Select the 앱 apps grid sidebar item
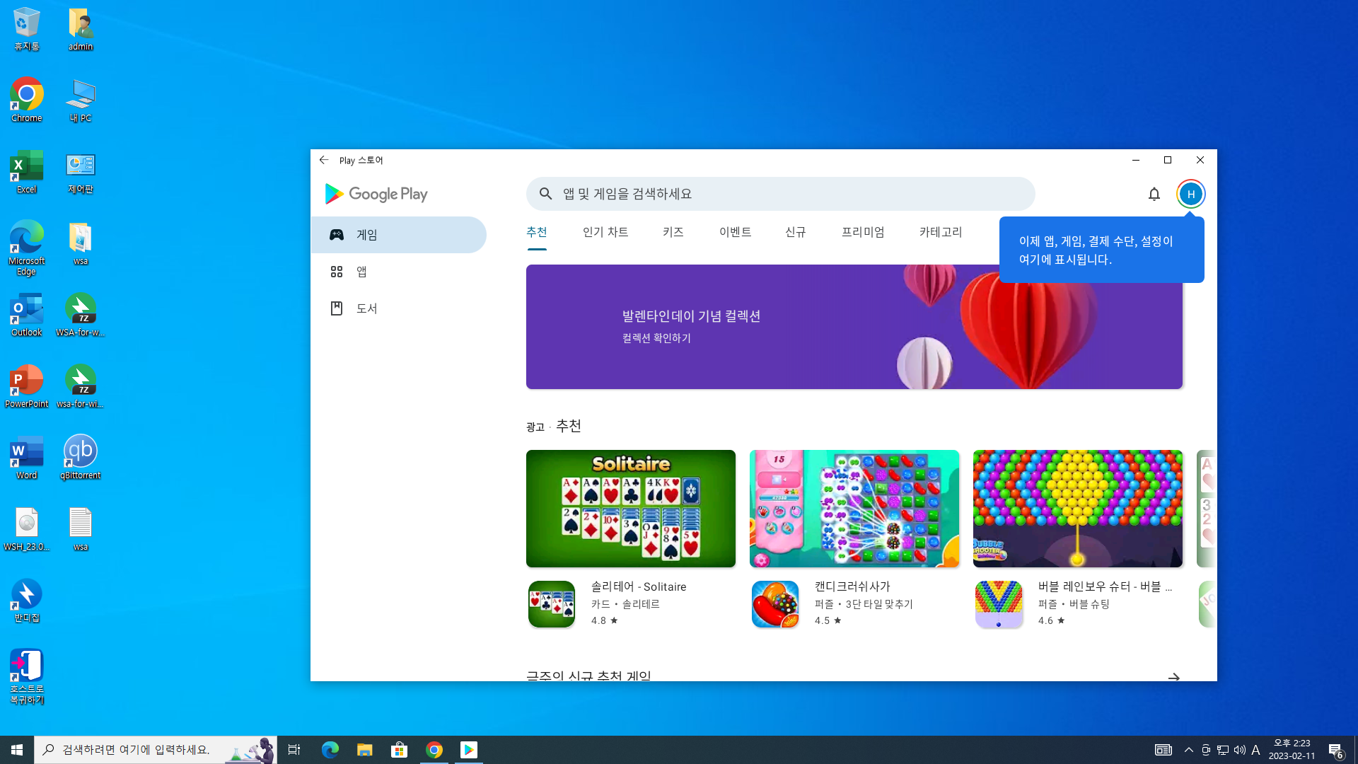The width and height of the screenshot is (1358, 764). 399,272
